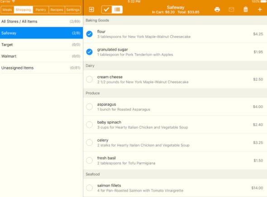
Task: Check off cream cheese
Action: [90, 80]
